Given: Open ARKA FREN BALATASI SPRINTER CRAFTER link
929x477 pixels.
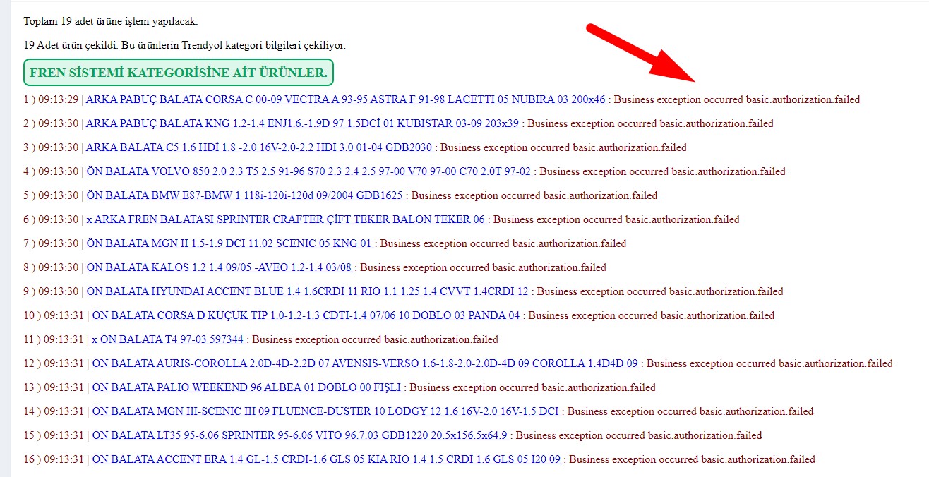Looking at the screenshot, I should coord(286,219).
